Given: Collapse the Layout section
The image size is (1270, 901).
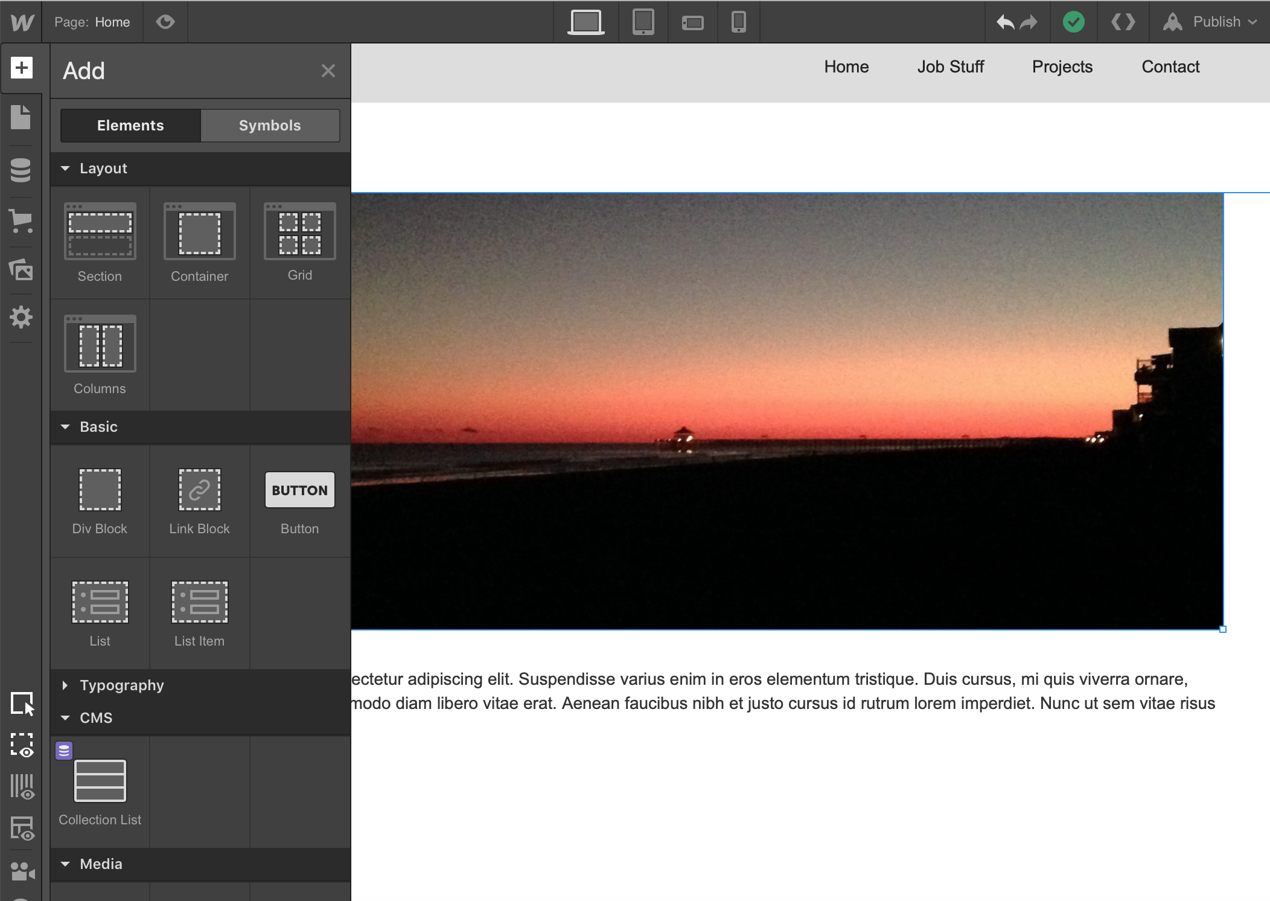Looking at the screenshot, I should [x=200, y=168].
